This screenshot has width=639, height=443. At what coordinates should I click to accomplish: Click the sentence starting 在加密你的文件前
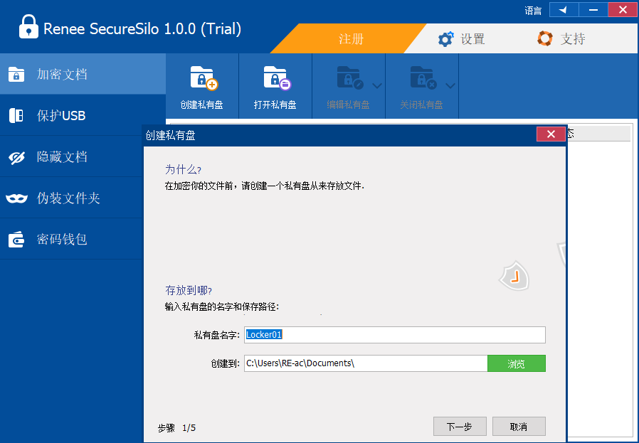point(265,186)
